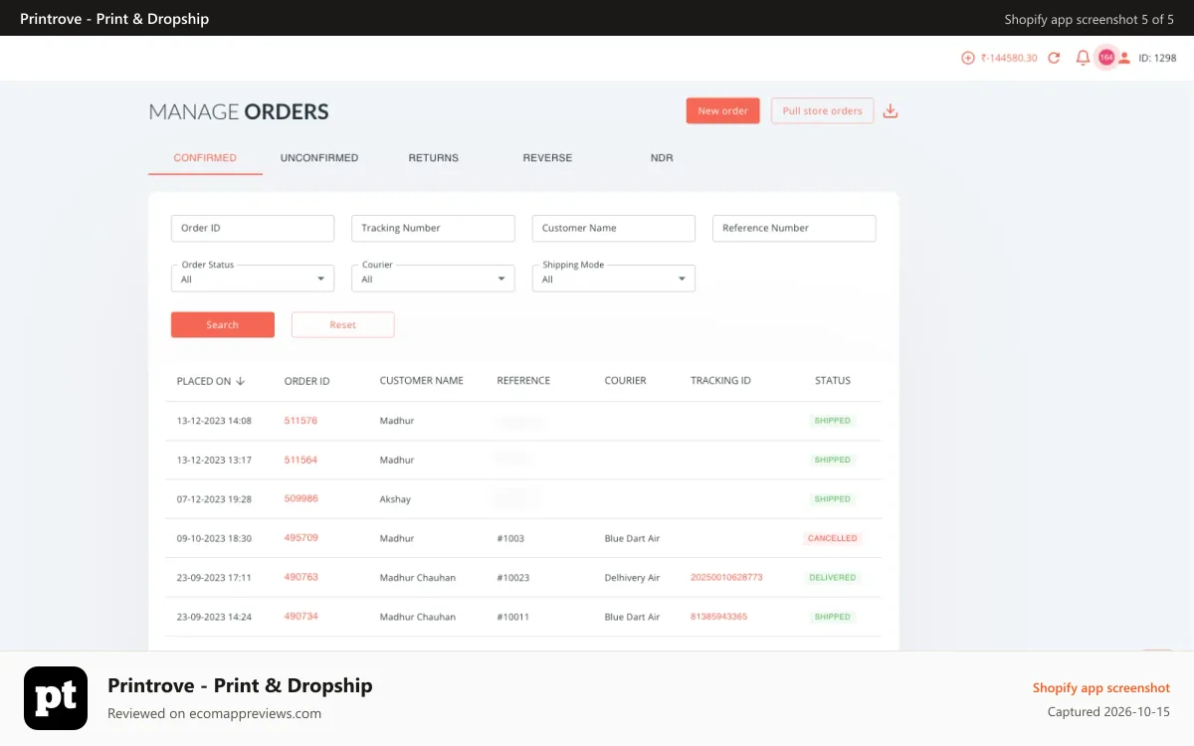Click the New order button
1194x746 pixels.
click(723, 110)
